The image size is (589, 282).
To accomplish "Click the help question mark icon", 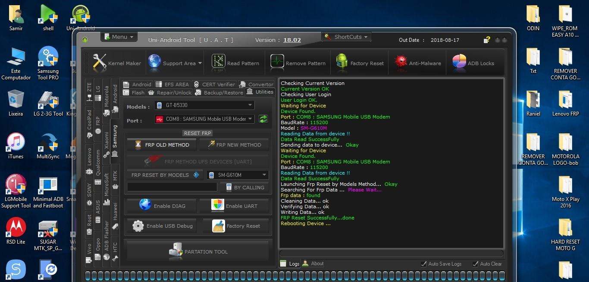I will [x=486, y=40].
